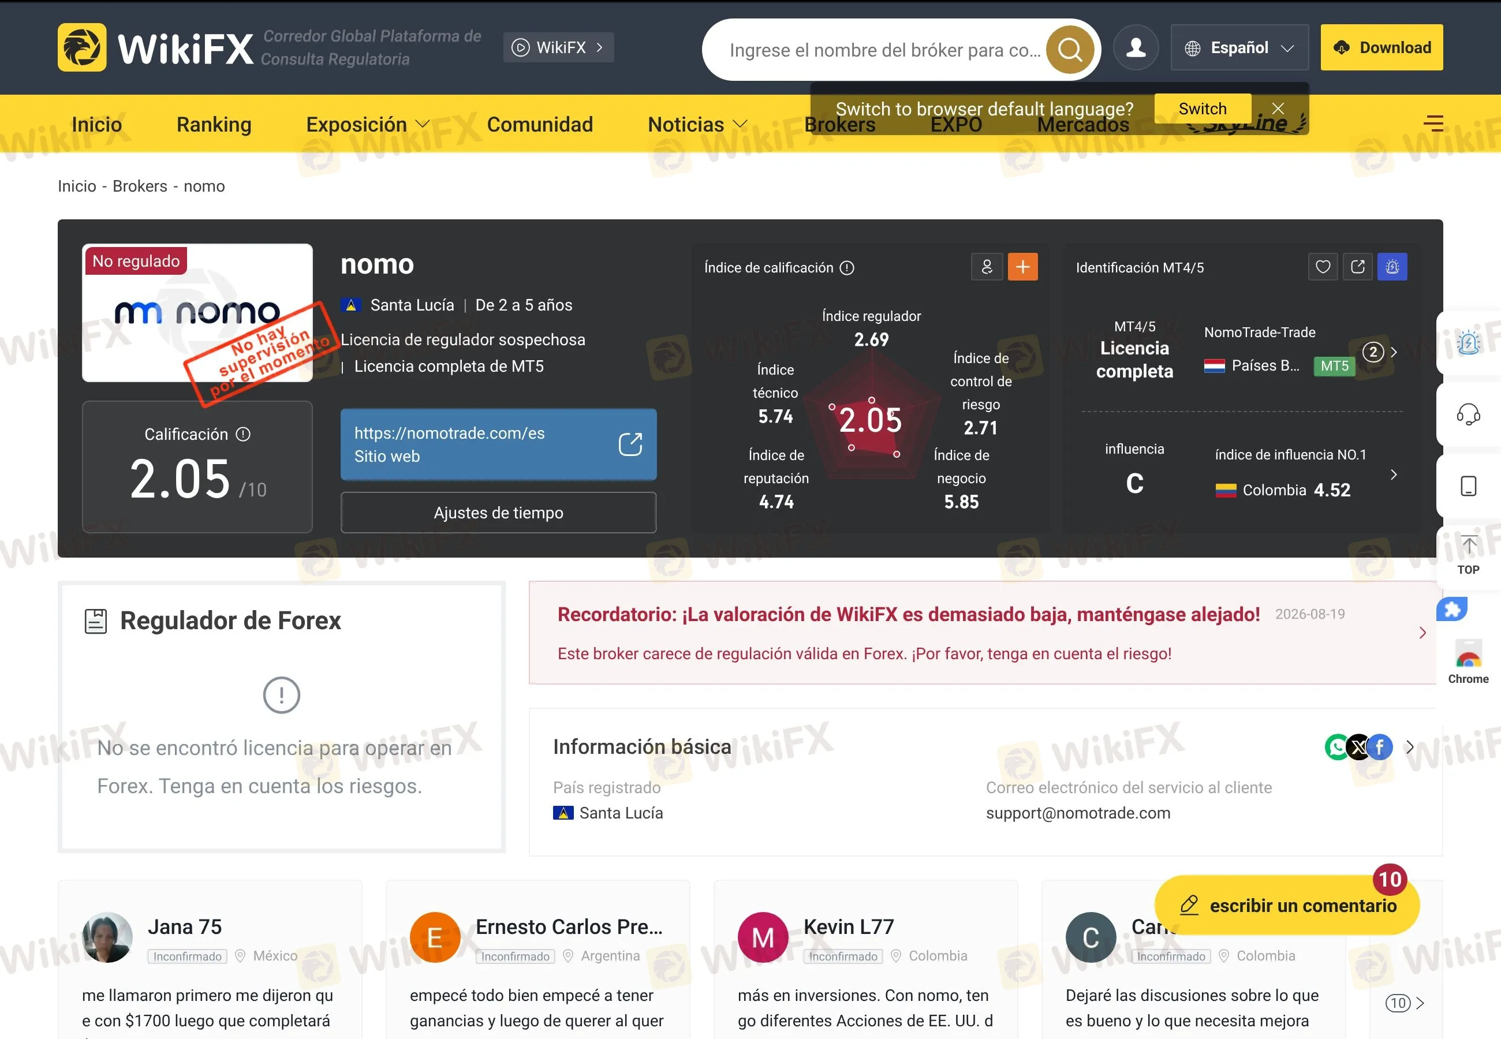
Task: Open the hamburger menu icon
Action: point(1433,123)
